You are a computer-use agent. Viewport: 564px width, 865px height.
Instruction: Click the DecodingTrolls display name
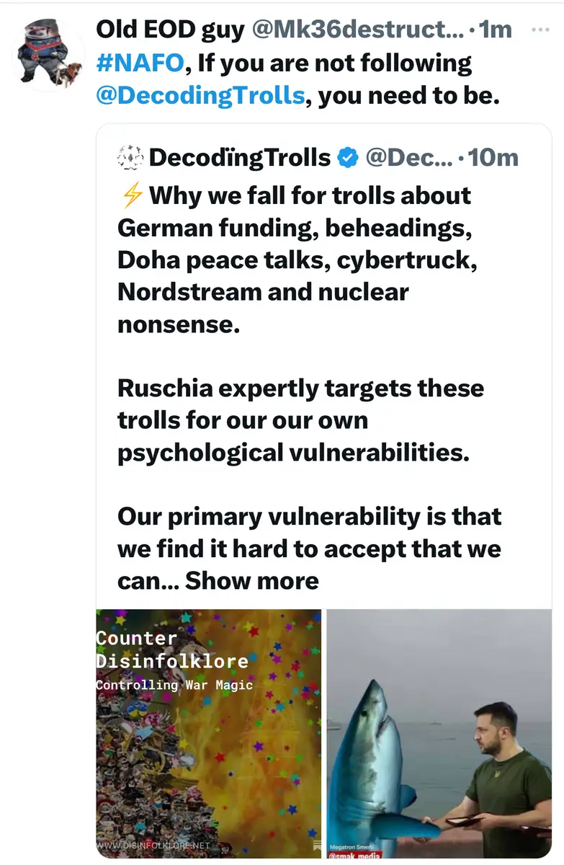(240, 157)
